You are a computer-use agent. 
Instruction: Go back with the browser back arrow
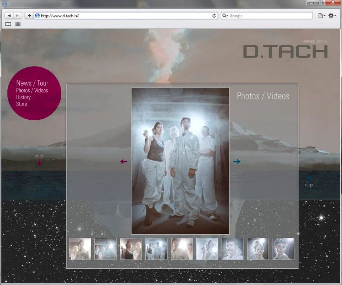9,16
